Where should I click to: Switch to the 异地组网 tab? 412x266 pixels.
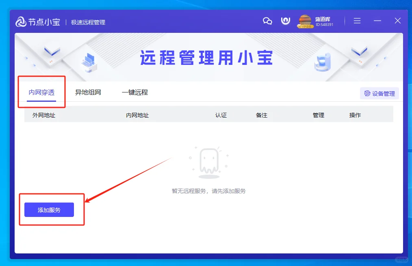[x=88, y=92]
